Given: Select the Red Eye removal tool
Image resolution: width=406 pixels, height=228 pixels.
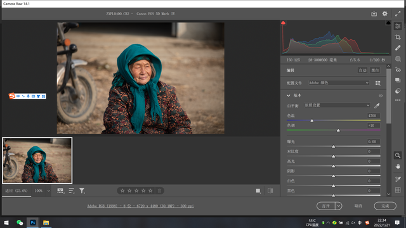Looking at the screenshot, I should click(x=398, y=70).
